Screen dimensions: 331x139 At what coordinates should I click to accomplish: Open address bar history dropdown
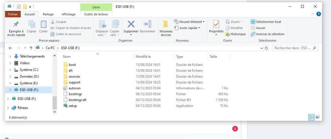tap(262, 48)
